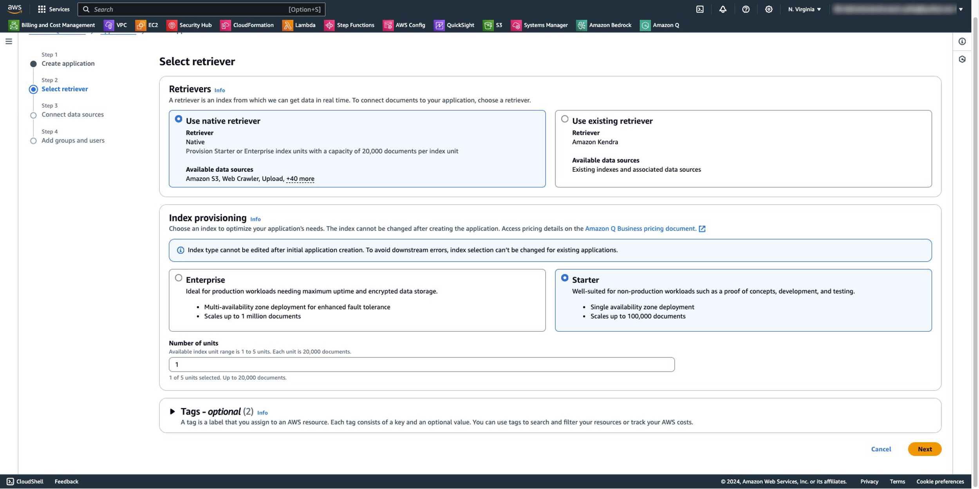Go to Step 1 Create application
The image size is (979, 489).
(68, 64)
